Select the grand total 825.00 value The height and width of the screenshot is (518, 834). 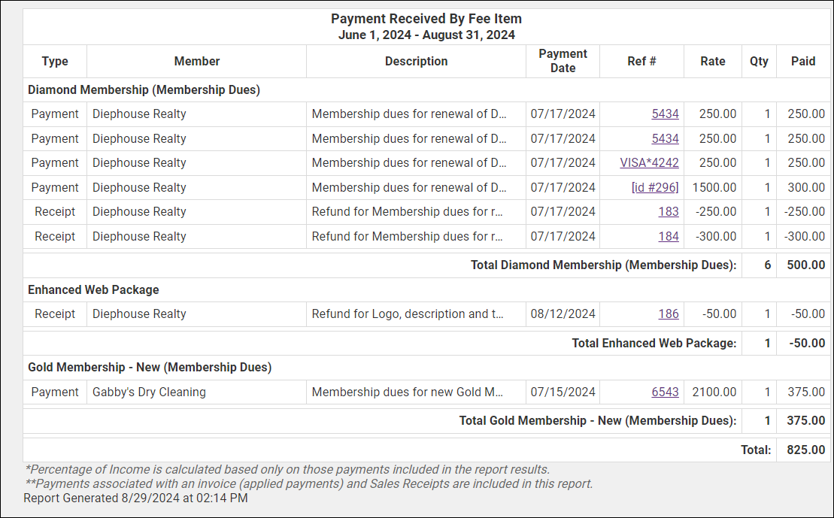(x=806, y=450)
